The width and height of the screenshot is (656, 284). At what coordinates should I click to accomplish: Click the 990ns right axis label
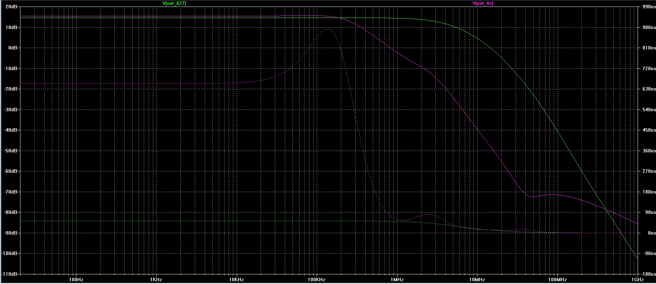click(649, 7)
